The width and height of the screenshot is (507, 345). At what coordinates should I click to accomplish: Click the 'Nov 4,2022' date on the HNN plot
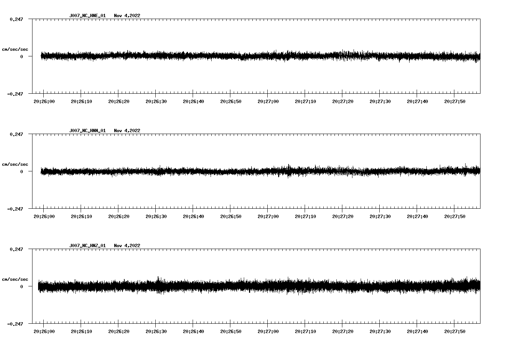click(127, 131)
